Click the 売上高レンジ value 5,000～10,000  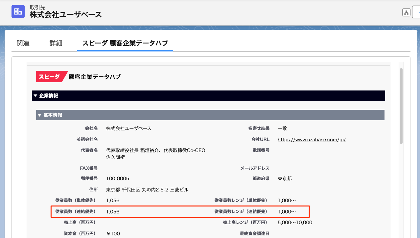tap(295, 223)
